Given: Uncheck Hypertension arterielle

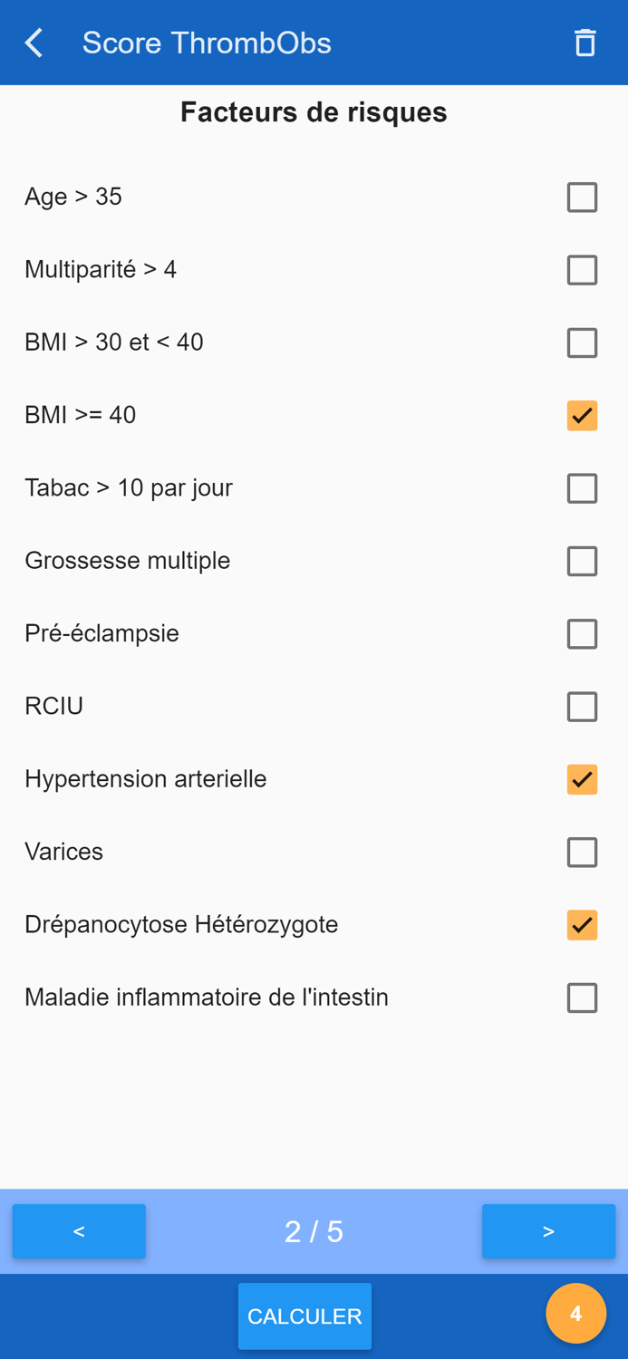Looking at the screenshot, I should [x=582, y=779].
